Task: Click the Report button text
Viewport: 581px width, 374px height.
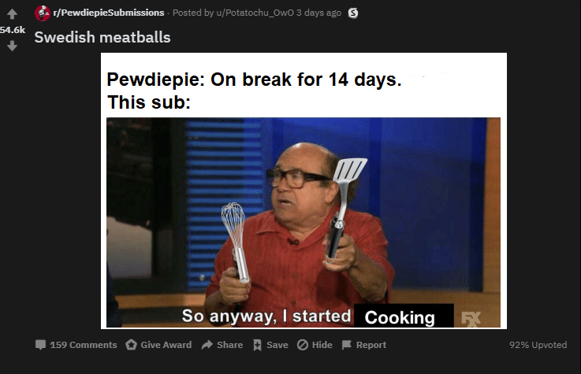Action: (x=371, y=345)
